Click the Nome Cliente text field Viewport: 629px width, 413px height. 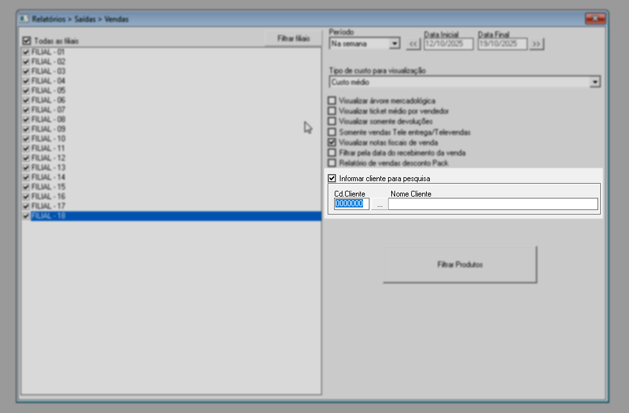pos(493,204)
